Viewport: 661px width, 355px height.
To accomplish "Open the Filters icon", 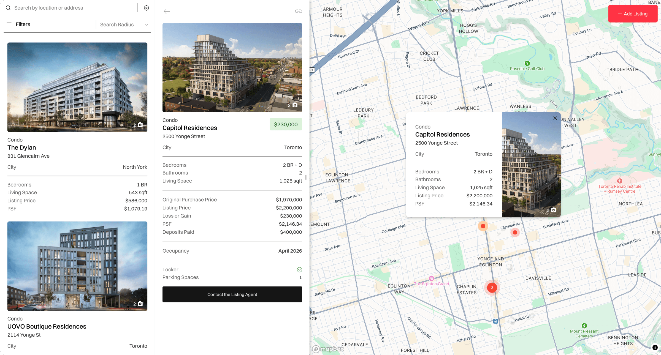I will (x=9, y=24).
